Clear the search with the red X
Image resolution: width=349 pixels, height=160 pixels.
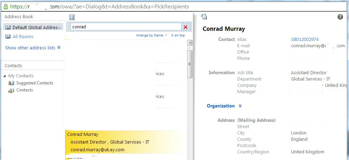(x=186, y=27)
